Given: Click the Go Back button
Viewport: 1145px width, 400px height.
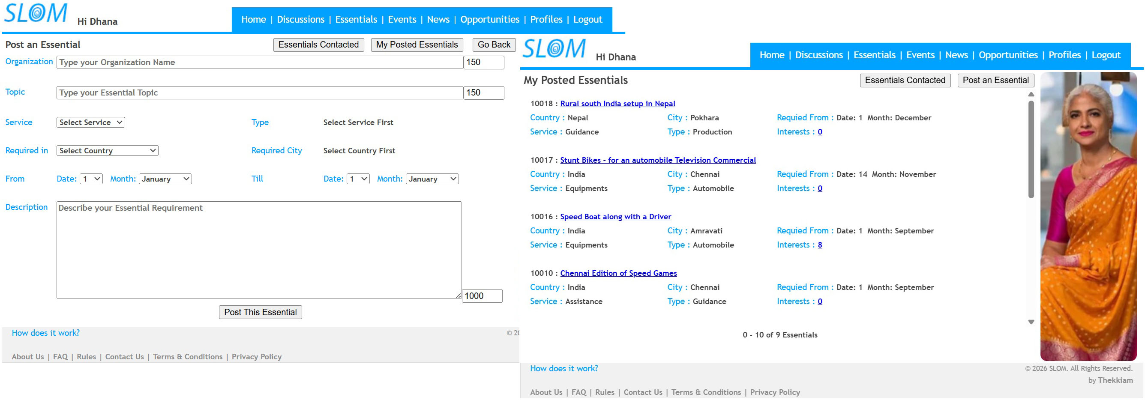Looking at the screenshot, I should [x=494, y=45].
